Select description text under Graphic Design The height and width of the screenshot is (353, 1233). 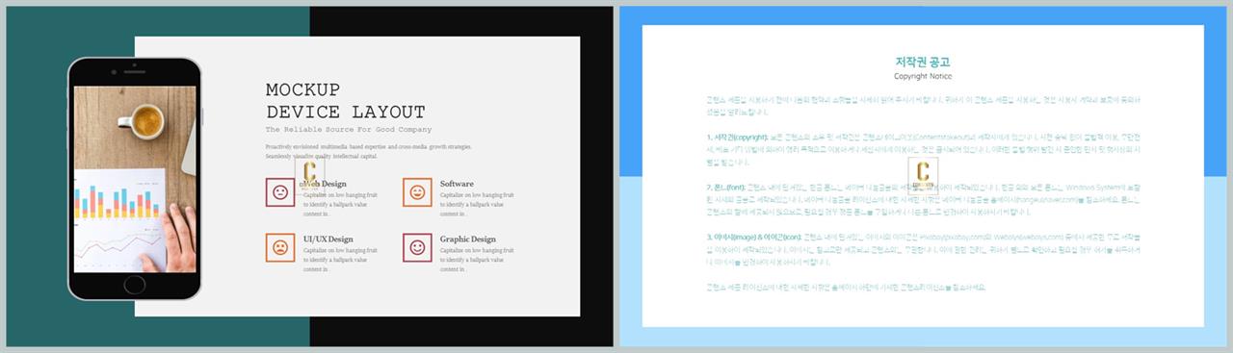(477, 261)
